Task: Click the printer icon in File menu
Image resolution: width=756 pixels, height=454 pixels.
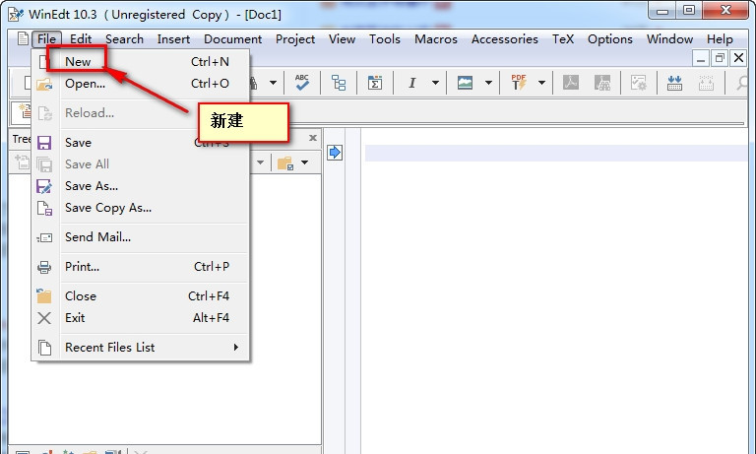Action: 44,267
